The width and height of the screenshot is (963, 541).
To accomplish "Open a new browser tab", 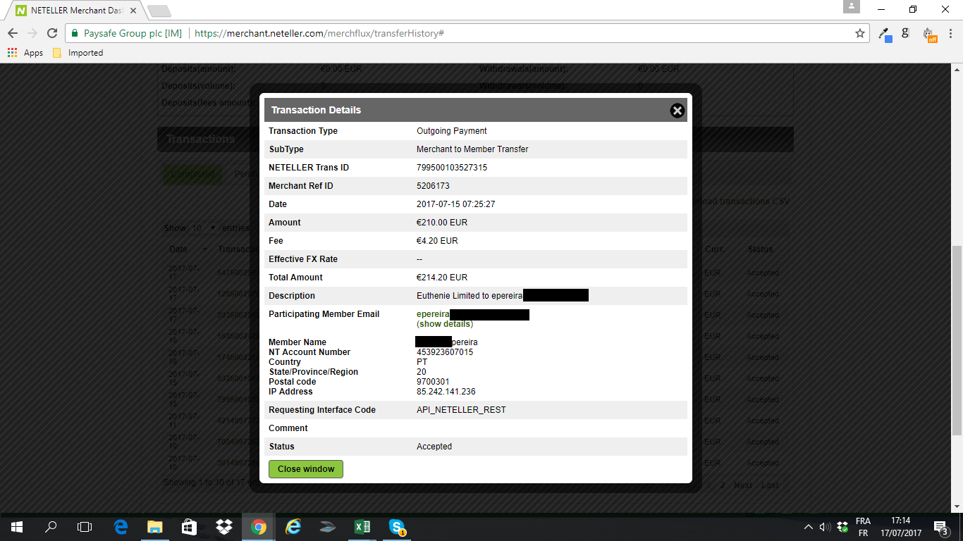I will point(159,11).
